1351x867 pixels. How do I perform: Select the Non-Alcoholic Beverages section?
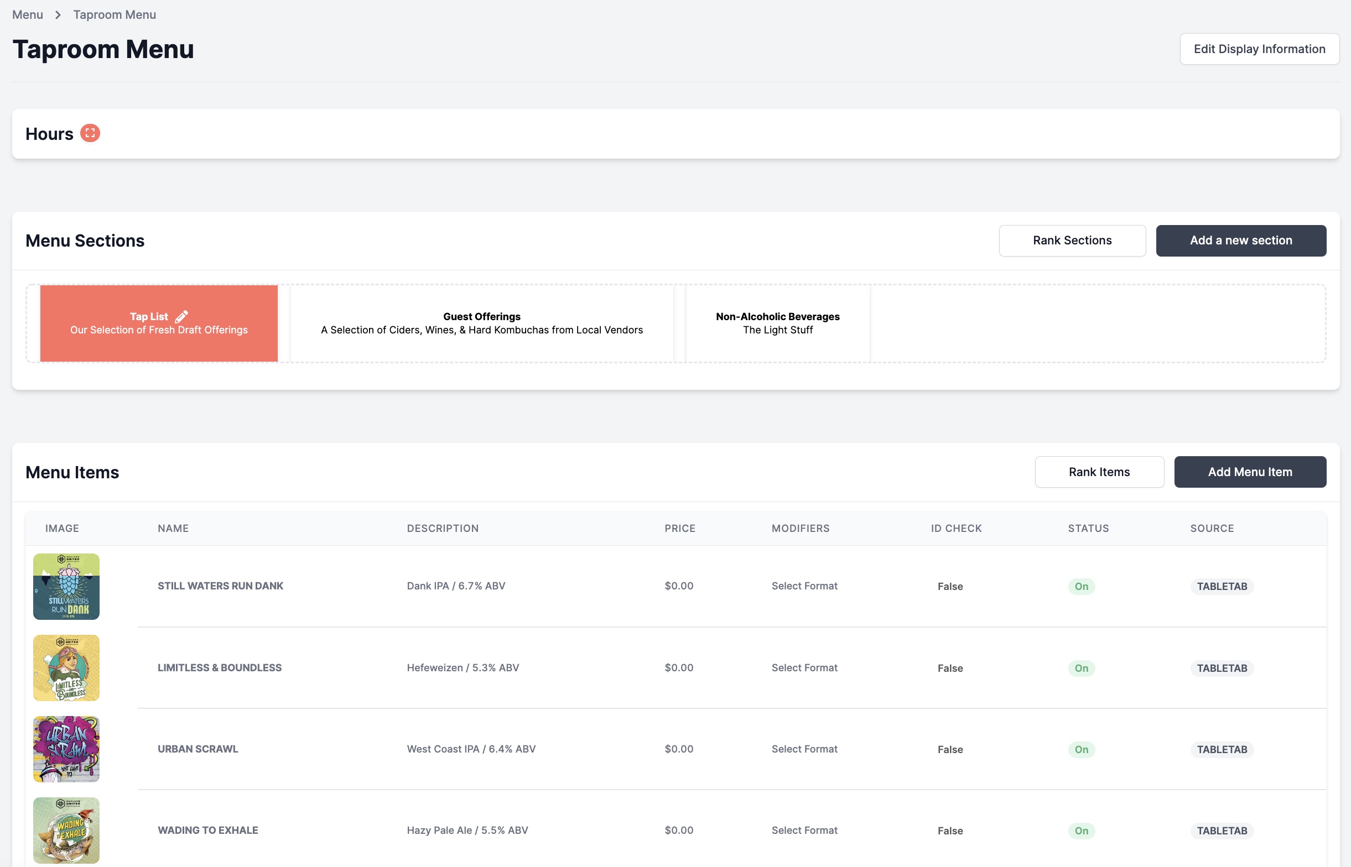[x=777, y=323]
